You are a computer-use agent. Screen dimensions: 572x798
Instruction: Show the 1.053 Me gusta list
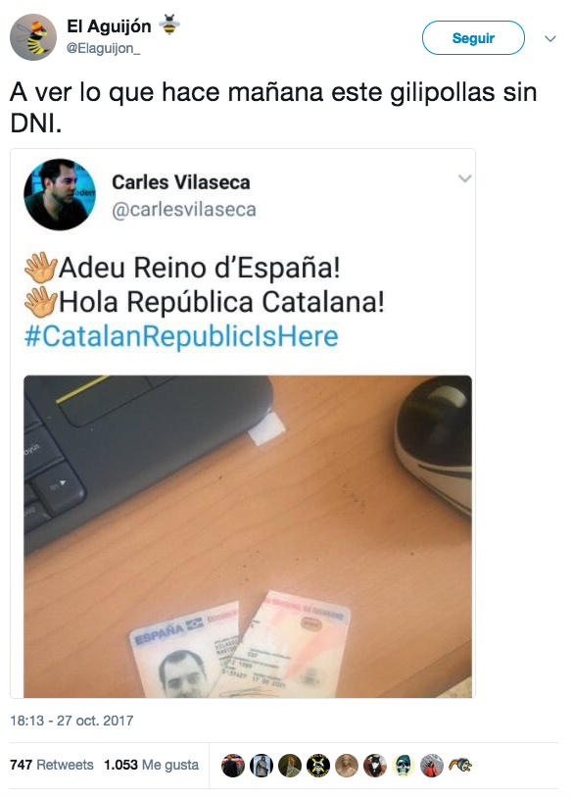pyautogui.click(x=151, y=765)
